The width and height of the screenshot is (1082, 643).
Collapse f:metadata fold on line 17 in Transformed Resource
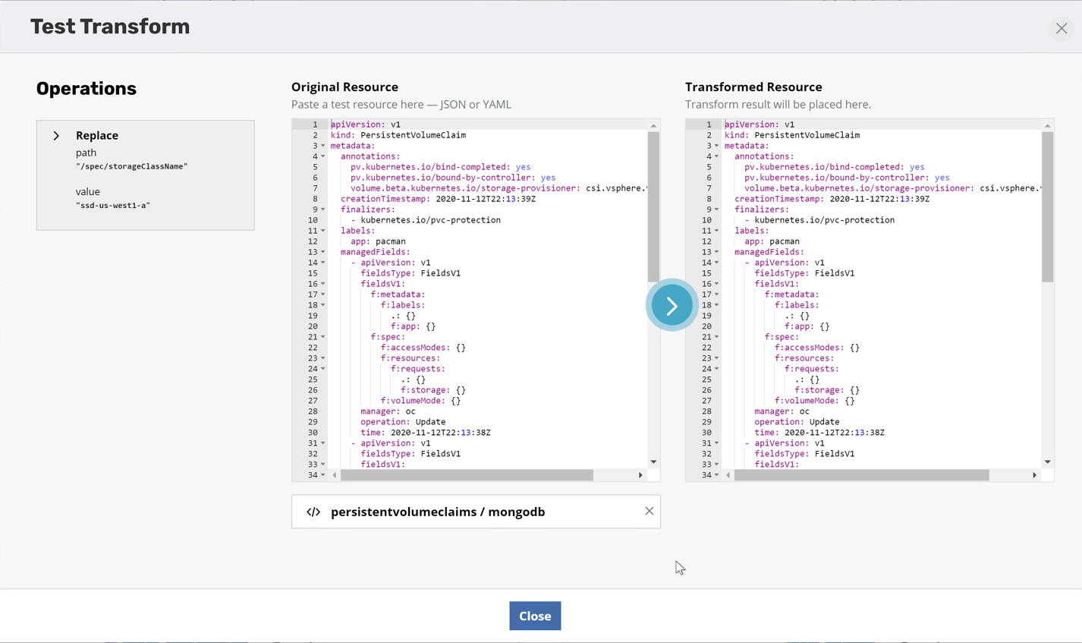[x=716, y=295]
